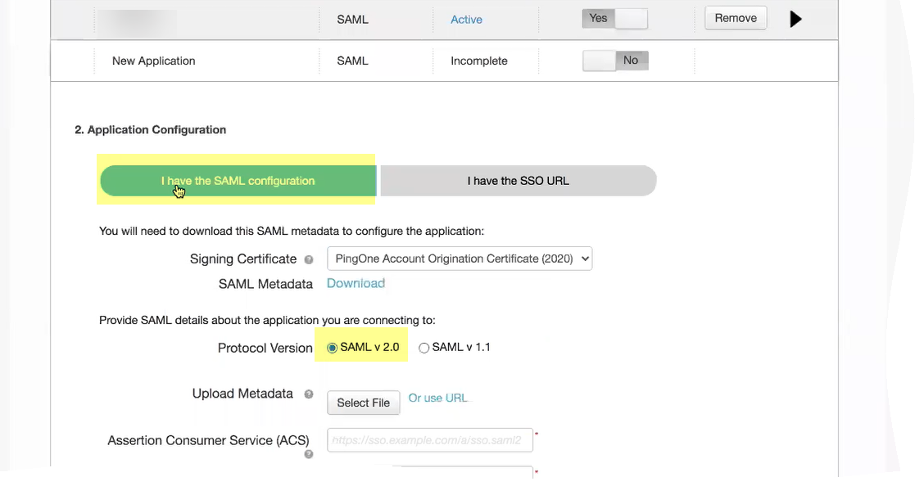Click the Or use URL link
915x486 pixels.
(x=437, y=398)
